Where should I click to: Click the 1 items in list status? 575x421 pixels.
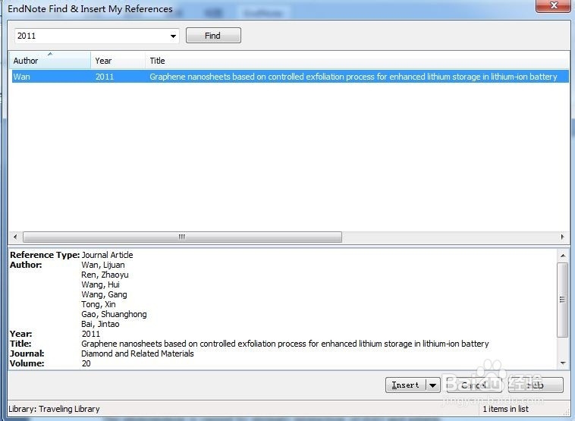(506, 409)
